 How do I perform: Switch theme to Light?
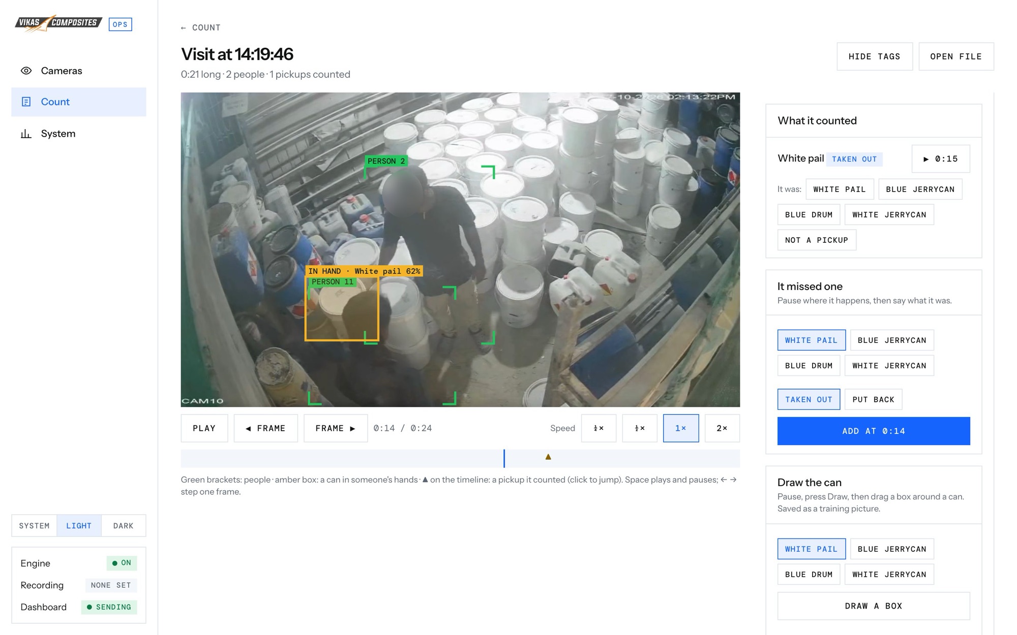point(79,526)
